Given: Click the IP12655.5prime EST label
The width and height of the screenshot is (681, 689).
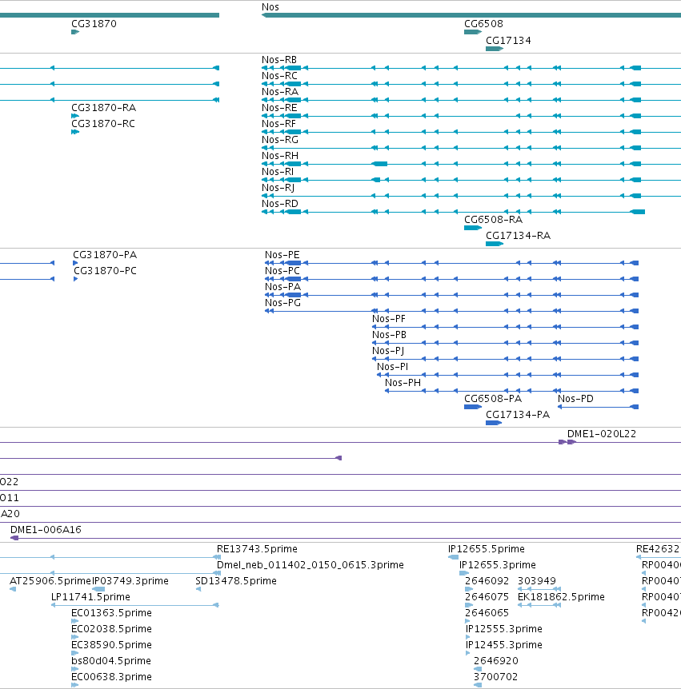Looking at the screenshot, I should (486, 549).
